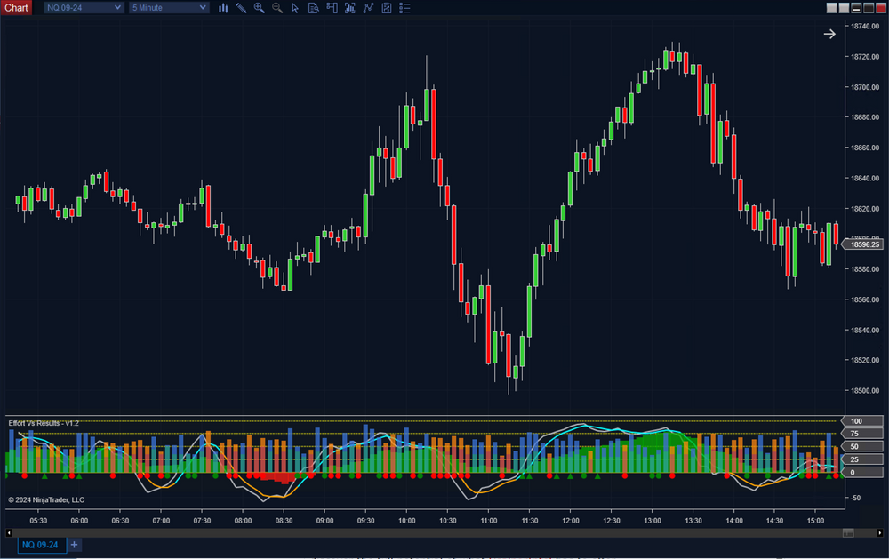Click the zoom out magnifier icon

point(277,8)
